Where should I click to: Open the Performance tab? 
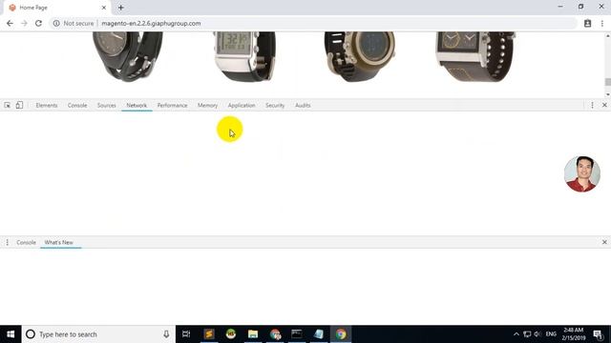[172, 106]
